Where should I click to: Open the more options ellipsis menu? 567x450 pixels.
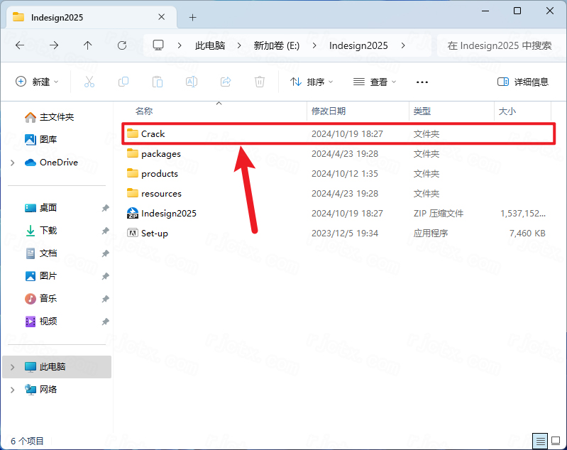point(422,82)
